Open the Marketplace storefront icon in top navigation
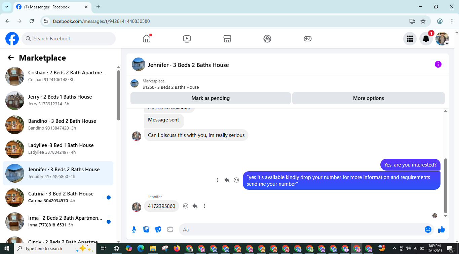 coord(227,39)
